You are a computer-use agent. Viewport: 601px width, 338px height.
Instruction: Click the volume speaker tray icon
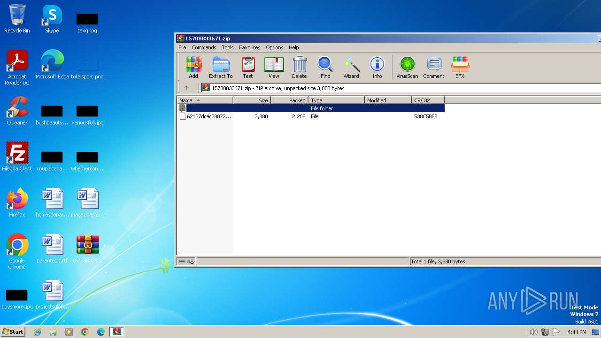pos(533,332)
